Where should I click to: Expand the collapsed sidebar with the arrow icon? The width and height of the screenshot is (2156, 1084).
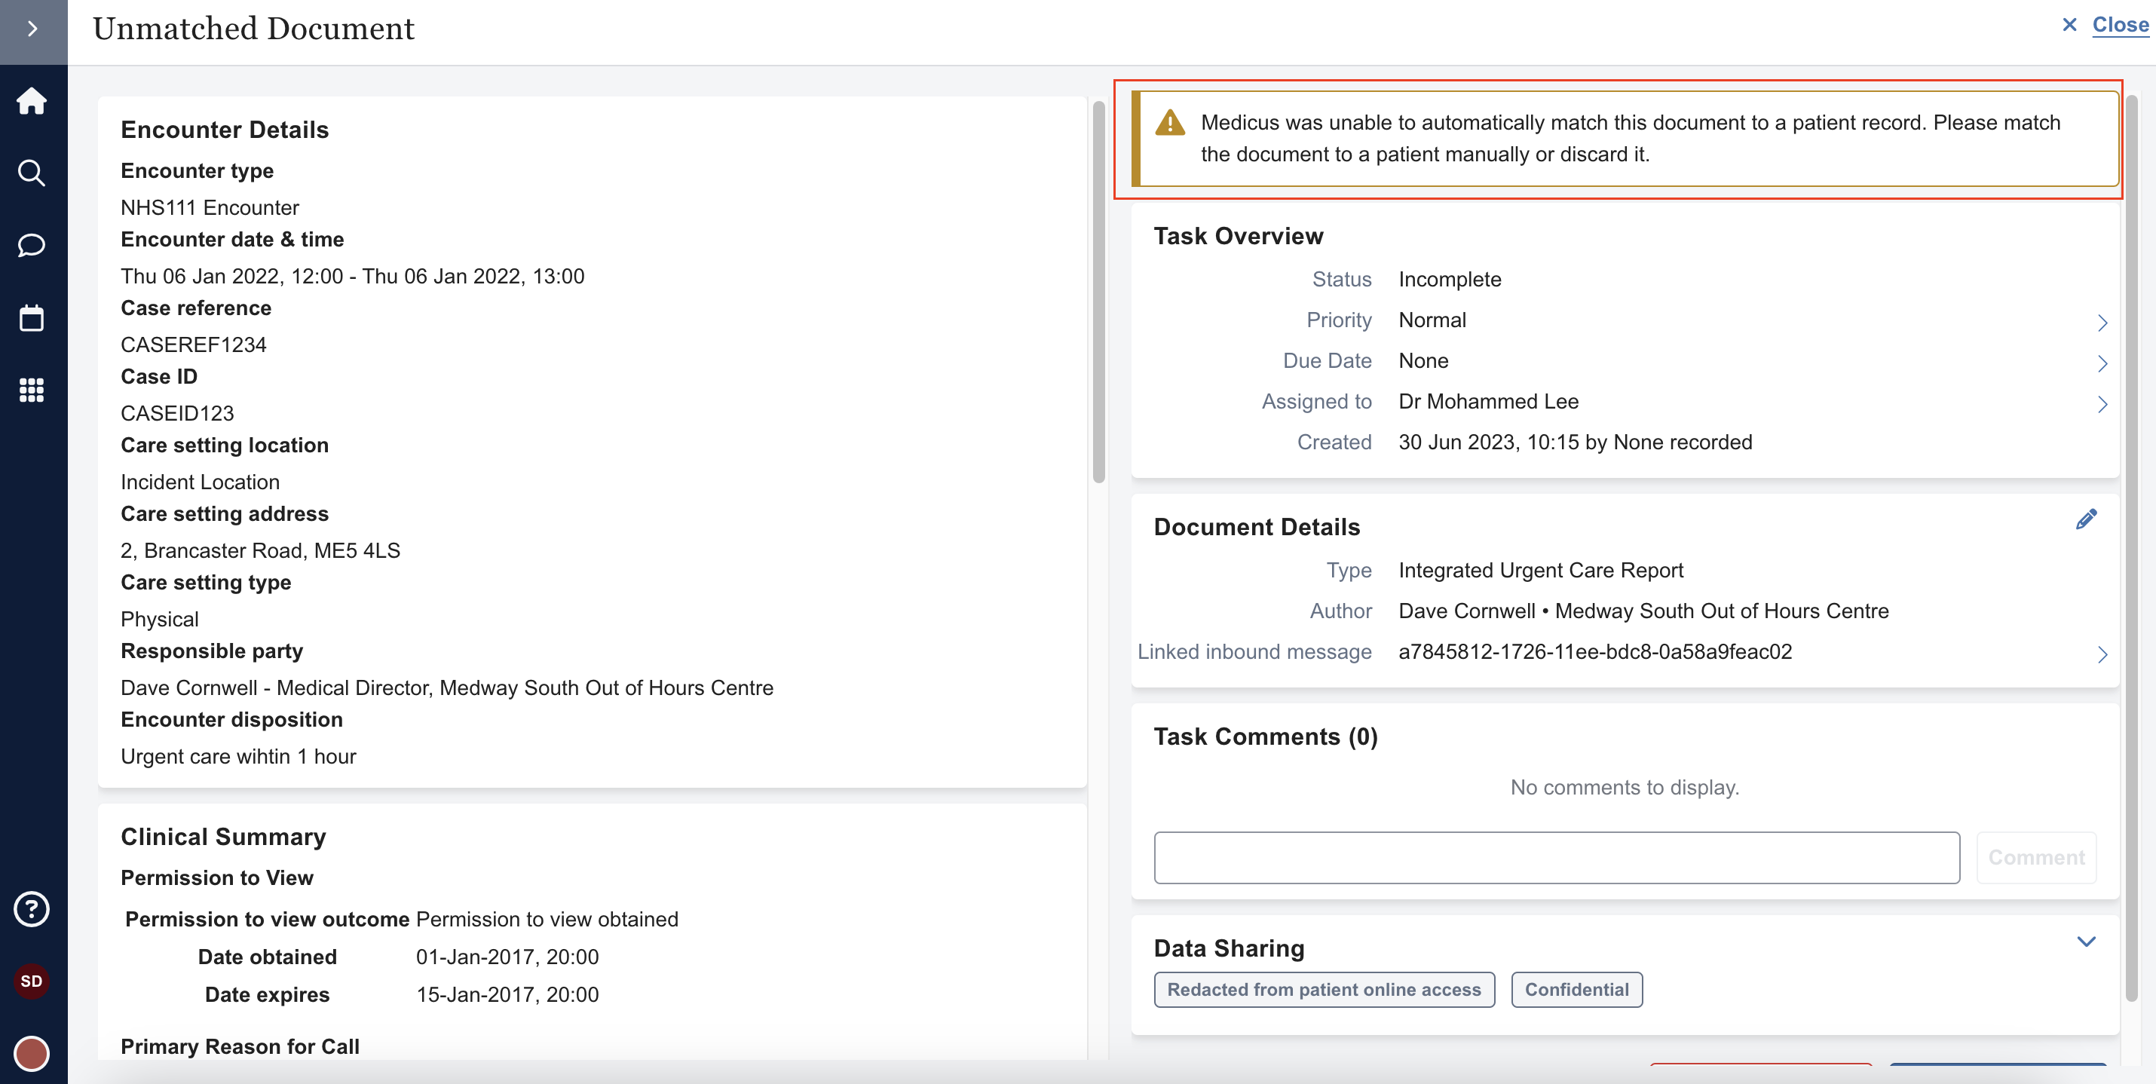pyautogui.click(x=32, y=29)
